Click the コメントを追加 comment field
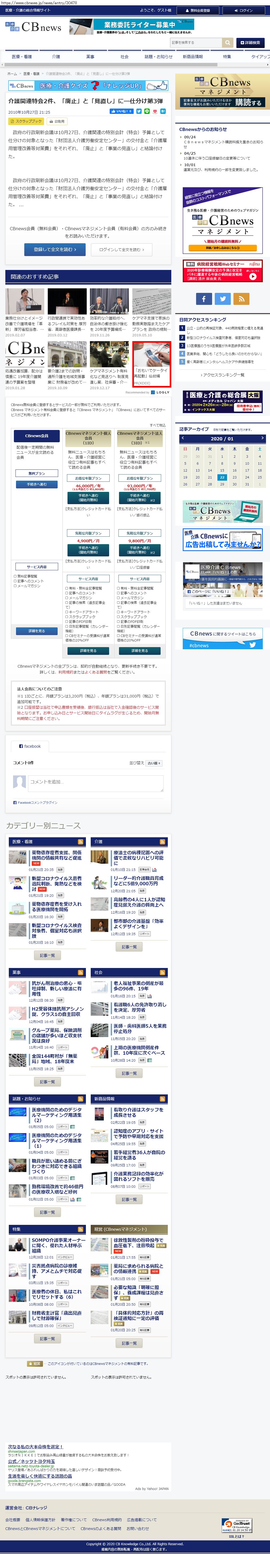The height and width of the screenshot is (1554, 270). tap(96, 783)
